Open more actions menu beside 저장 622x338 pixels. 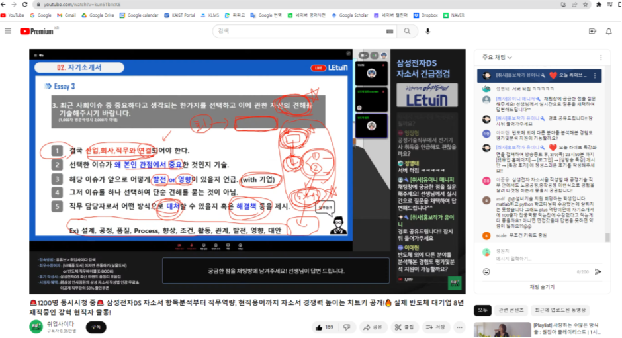461,327
